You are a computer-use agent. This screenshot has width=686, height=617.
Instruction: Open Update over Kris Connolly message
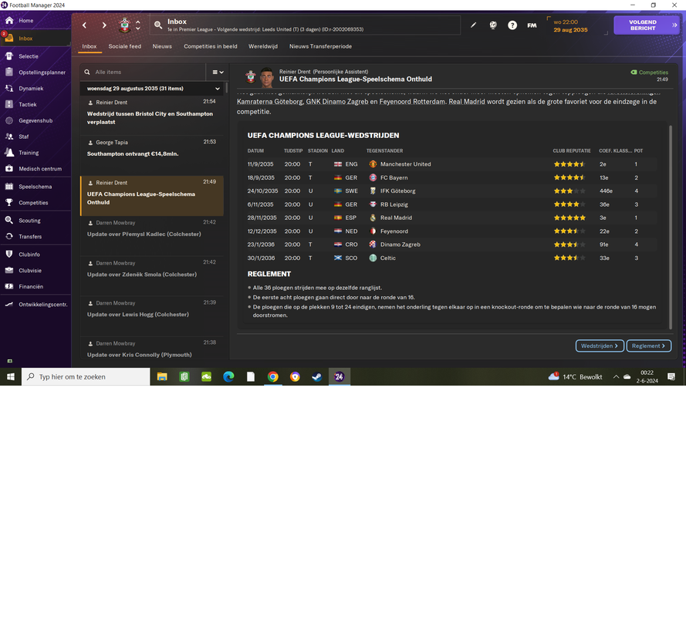152,349
